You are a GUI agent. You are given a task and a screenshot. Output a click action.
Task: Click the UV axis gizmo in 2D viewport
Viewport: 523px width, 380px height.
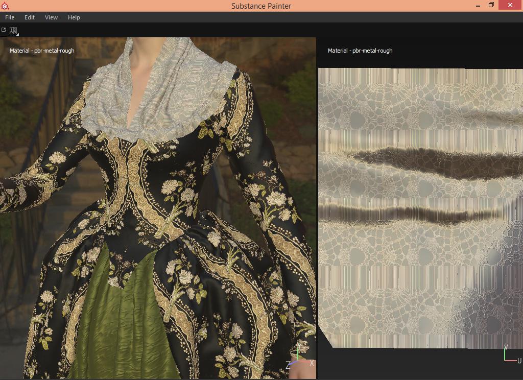(512, 354)
